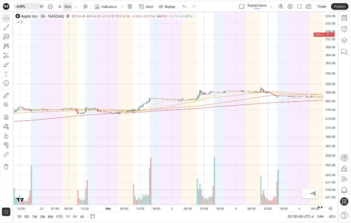Screen dimensions: 351x223
Task: Open the go to date calendar
Action: pyautogui.click(x=92, y=216)
